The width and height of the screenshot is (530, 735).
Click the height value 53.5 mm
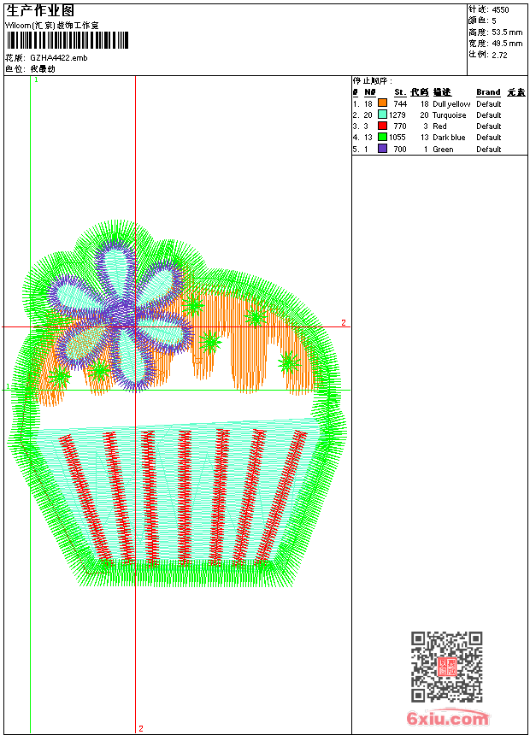coord(506,32)
